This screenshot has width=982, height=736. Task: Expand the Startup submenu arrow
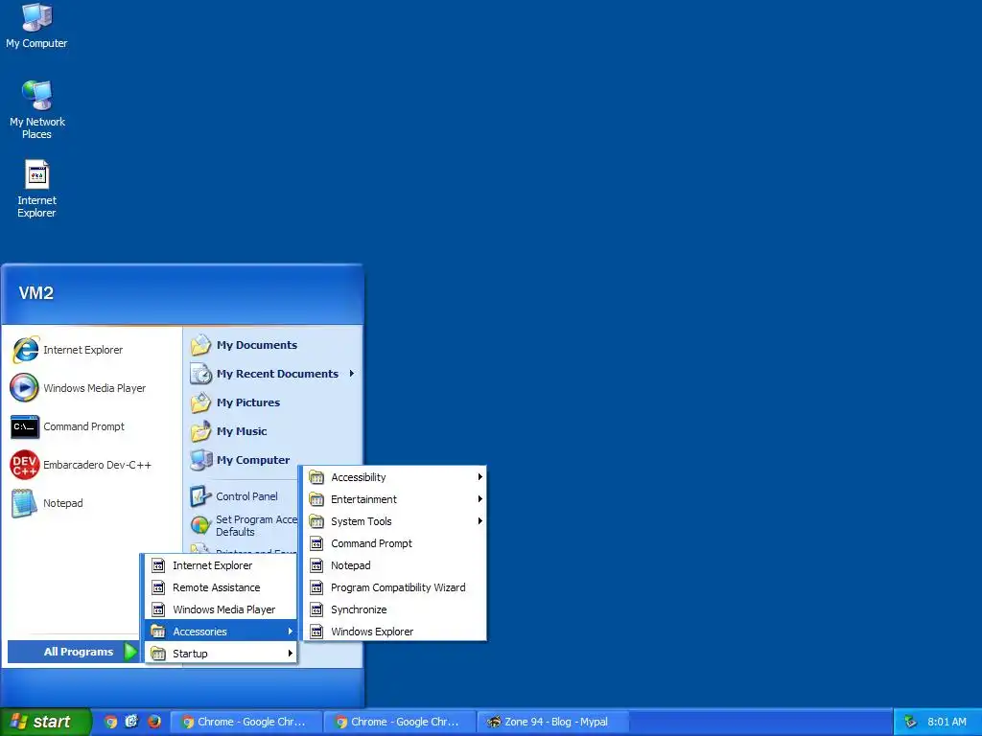coord(290,654)
